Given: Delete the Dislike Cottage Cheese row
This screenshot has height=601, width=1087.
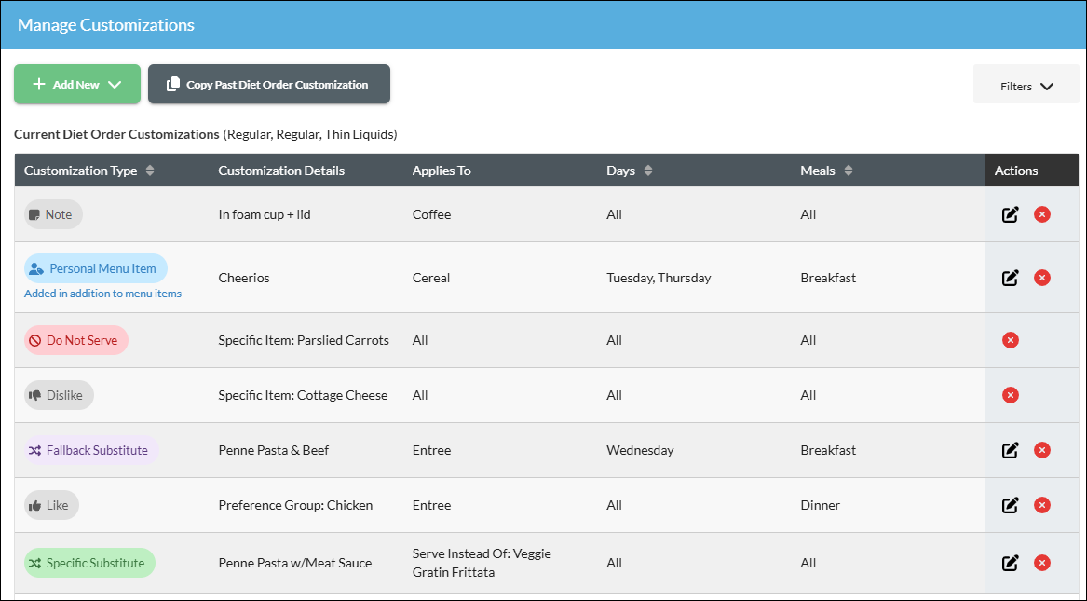Looking at the screenshot, I should tap(1010, 395).
